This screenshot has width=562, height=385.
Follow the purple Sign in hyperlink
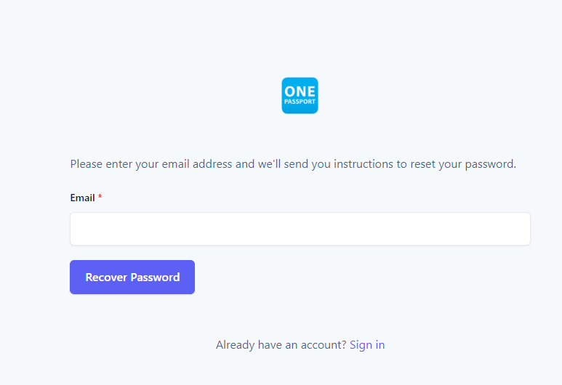click(367, 344)
